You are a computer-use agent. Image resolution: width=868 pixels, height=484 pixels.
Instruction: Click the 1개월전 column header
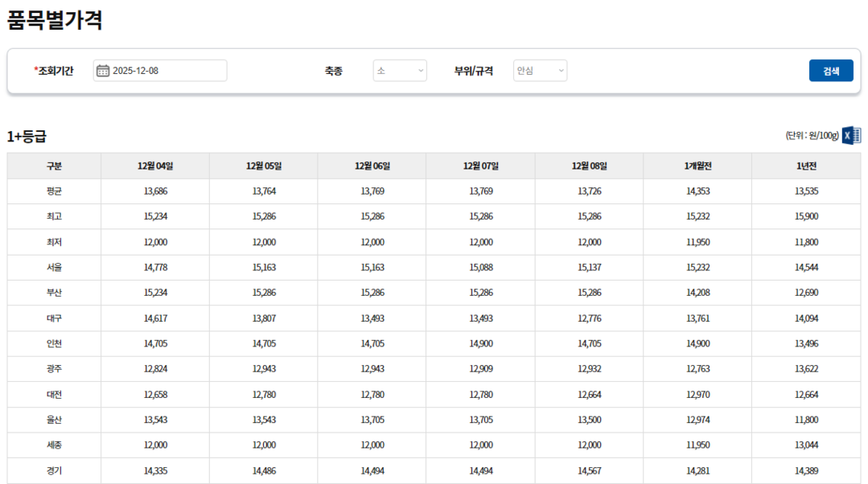click(x=697, y=166)
